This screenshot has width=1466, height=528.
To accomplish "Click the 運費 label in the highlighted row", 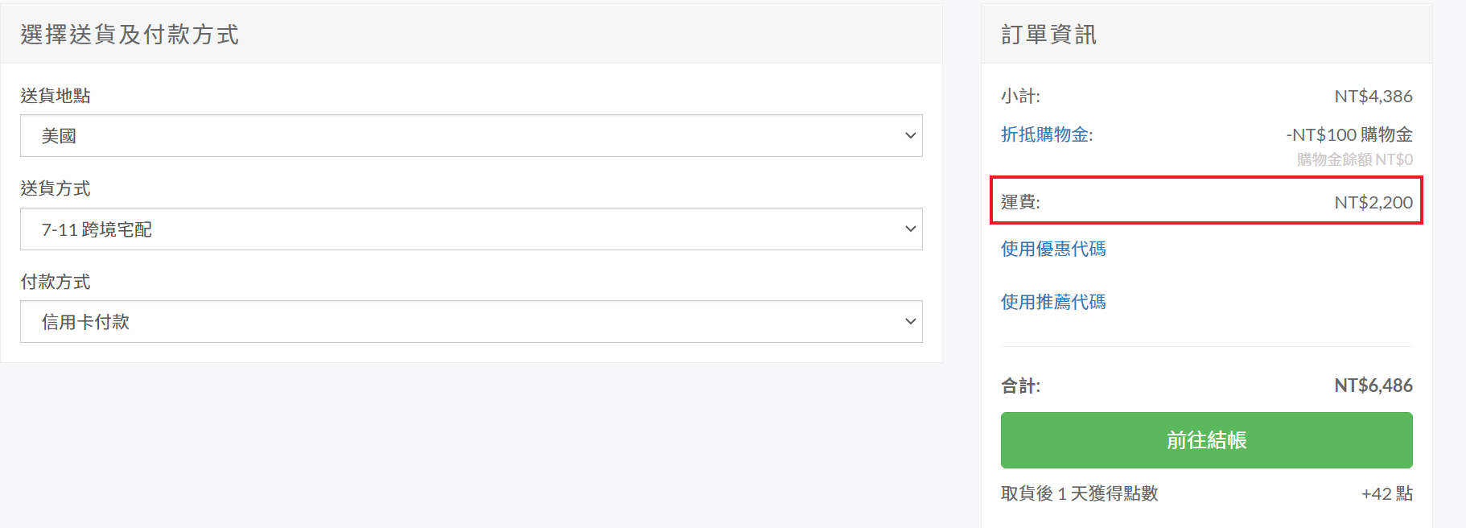I will coord(1020,202).
